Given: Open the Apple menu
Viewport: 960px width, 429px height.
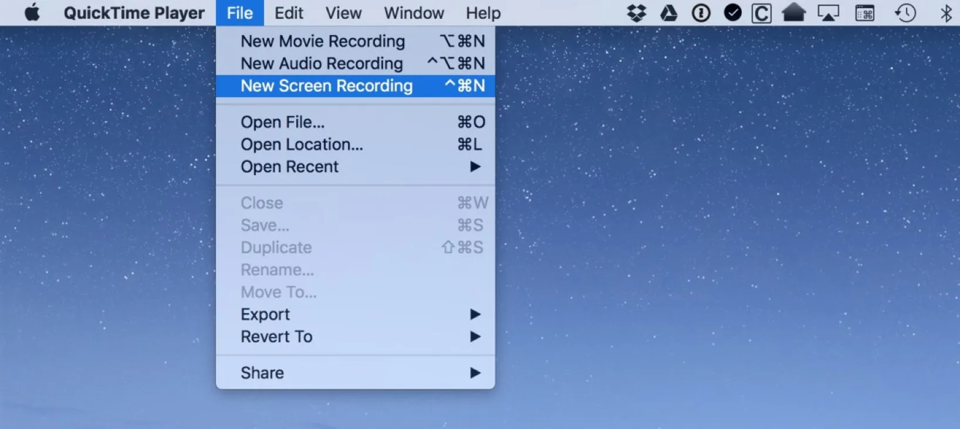Looking at the screenshot, I should tap(32, 12).
